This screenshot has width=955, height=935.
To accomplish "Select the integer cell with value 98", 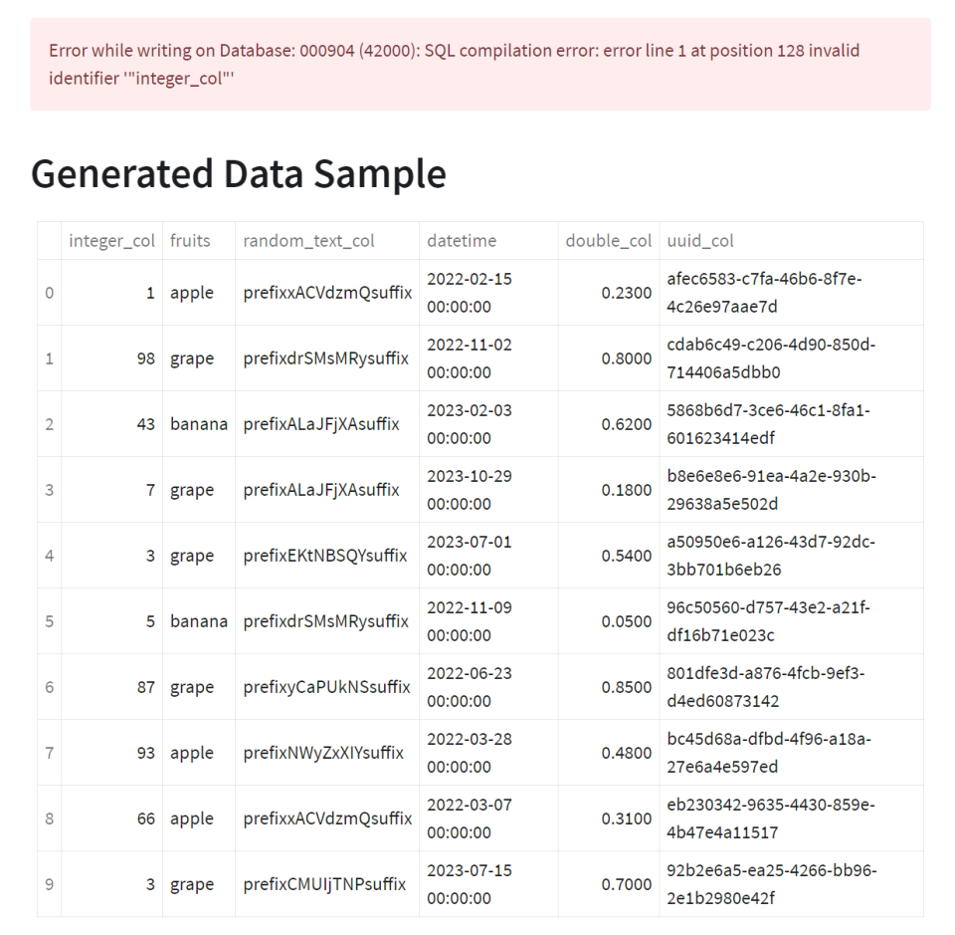I will coord(145,358).
